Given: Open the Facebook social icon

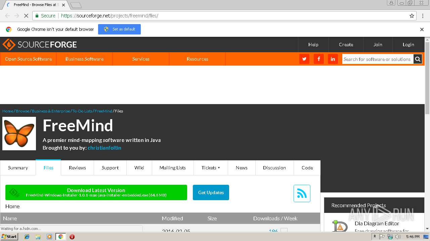Looking at the screenshot, I should pos(318,59).
